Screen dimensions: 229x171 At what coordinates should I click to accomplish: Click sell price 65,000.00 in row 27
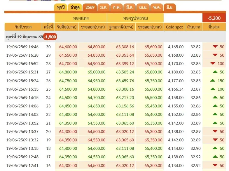(x=96, y=72)
